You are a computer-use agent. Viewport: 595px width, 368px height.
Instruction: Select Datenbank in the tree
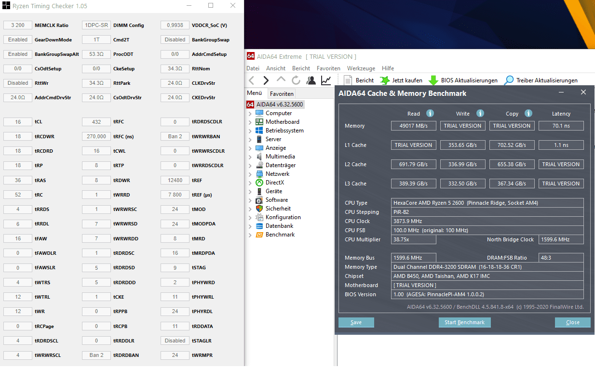pos(279,226)
